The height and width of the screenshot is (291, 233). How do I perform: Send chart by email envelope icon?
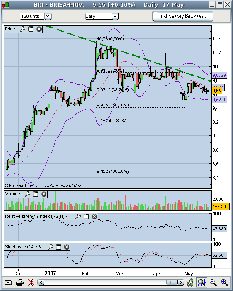tap(9, 283)
